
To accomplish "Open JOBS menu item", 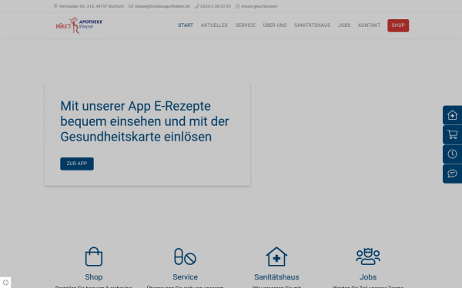I will pos(344,25).
